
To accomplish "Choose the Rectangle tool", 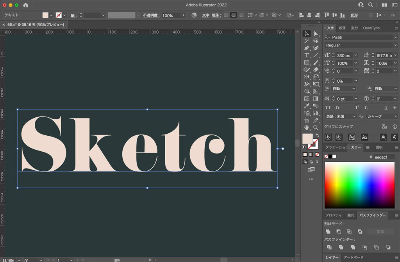I will tap(307, 62).
